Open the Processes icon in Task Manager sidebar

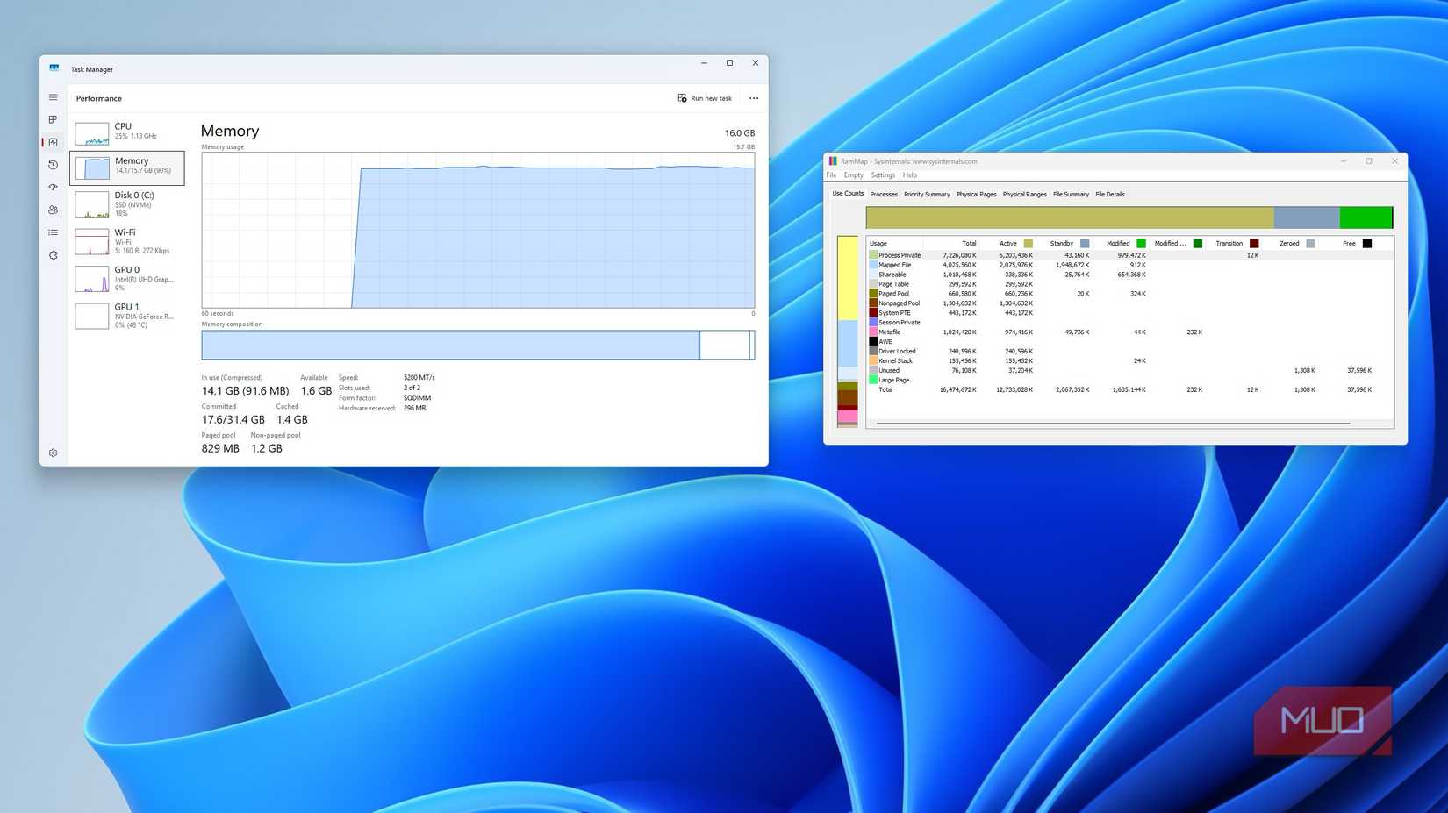pos(53,119)
